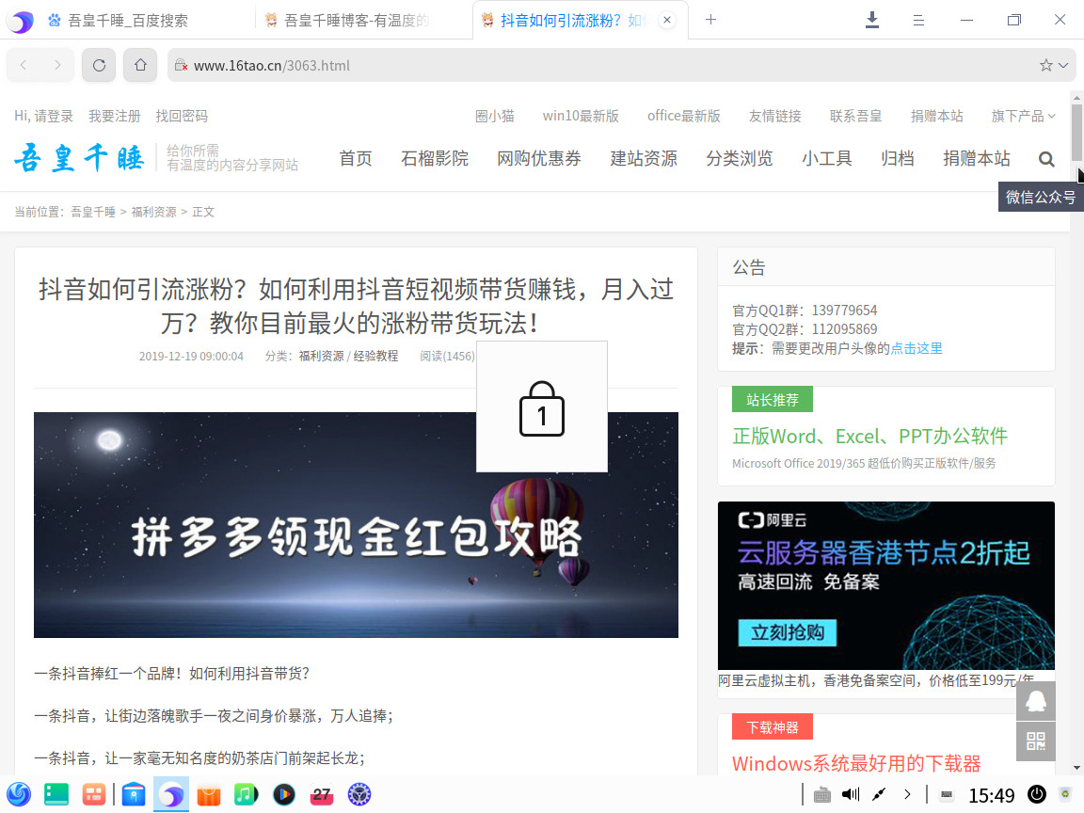This screenshot has width=1084, height=813.
Task: Click the site search magnifier icon
Action: 1046,159
